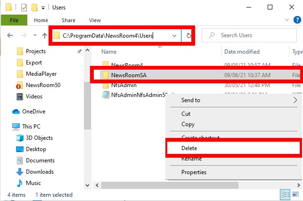Open Desktop under This PC
This screenshot has width=303, height=201.
[36, 149]
